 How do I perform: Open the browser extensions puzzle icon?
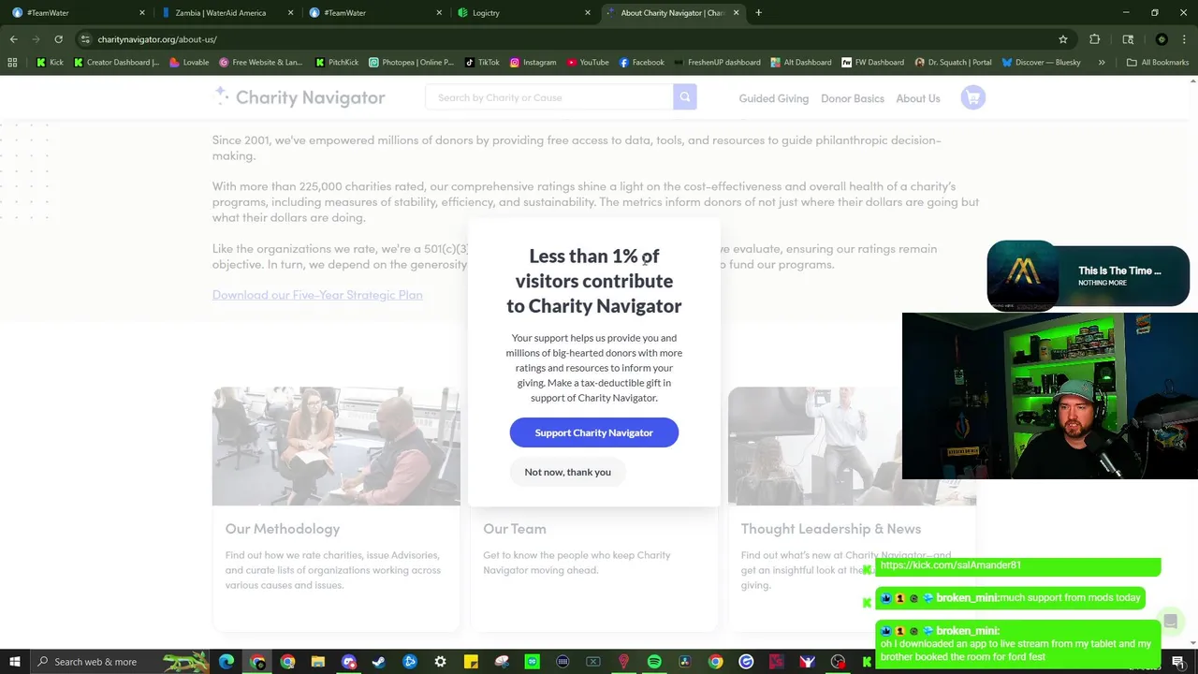[1094, 39]
